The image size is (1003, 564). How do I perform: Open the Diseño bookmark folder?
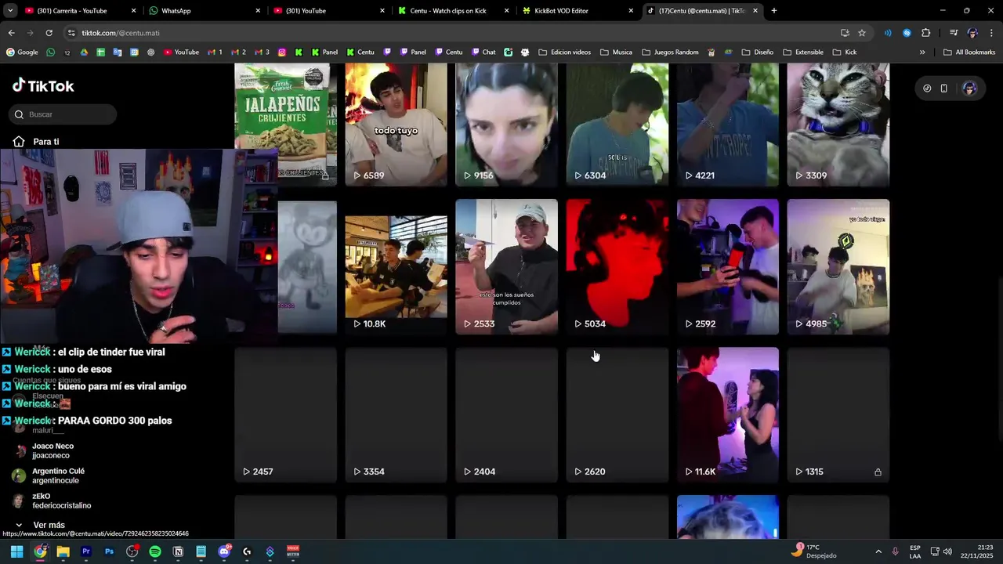(757, 52)
